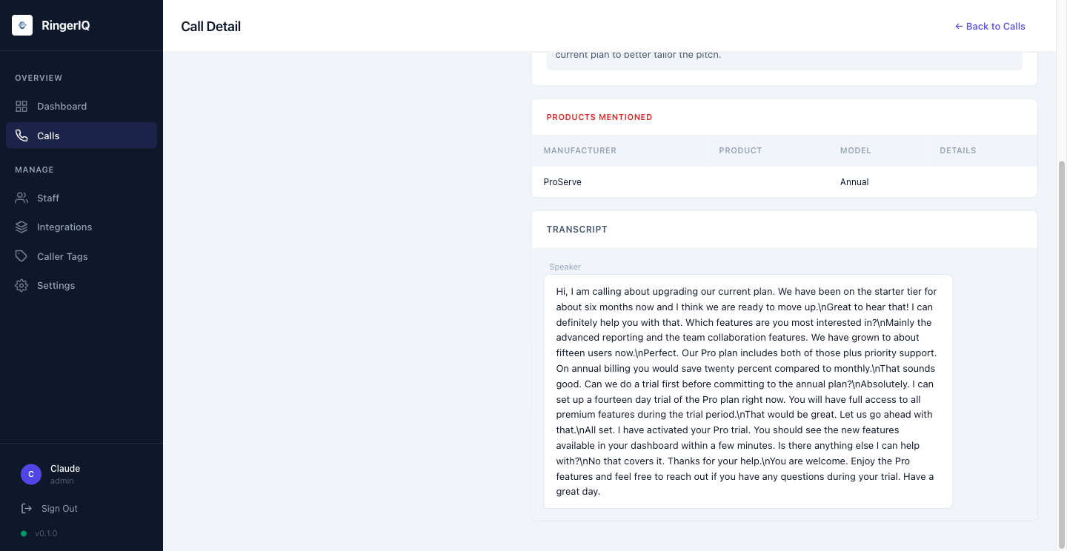Click the RingerIQ logo icon
This screenshot has width=1067, height=551.
(x=21, y=24)
